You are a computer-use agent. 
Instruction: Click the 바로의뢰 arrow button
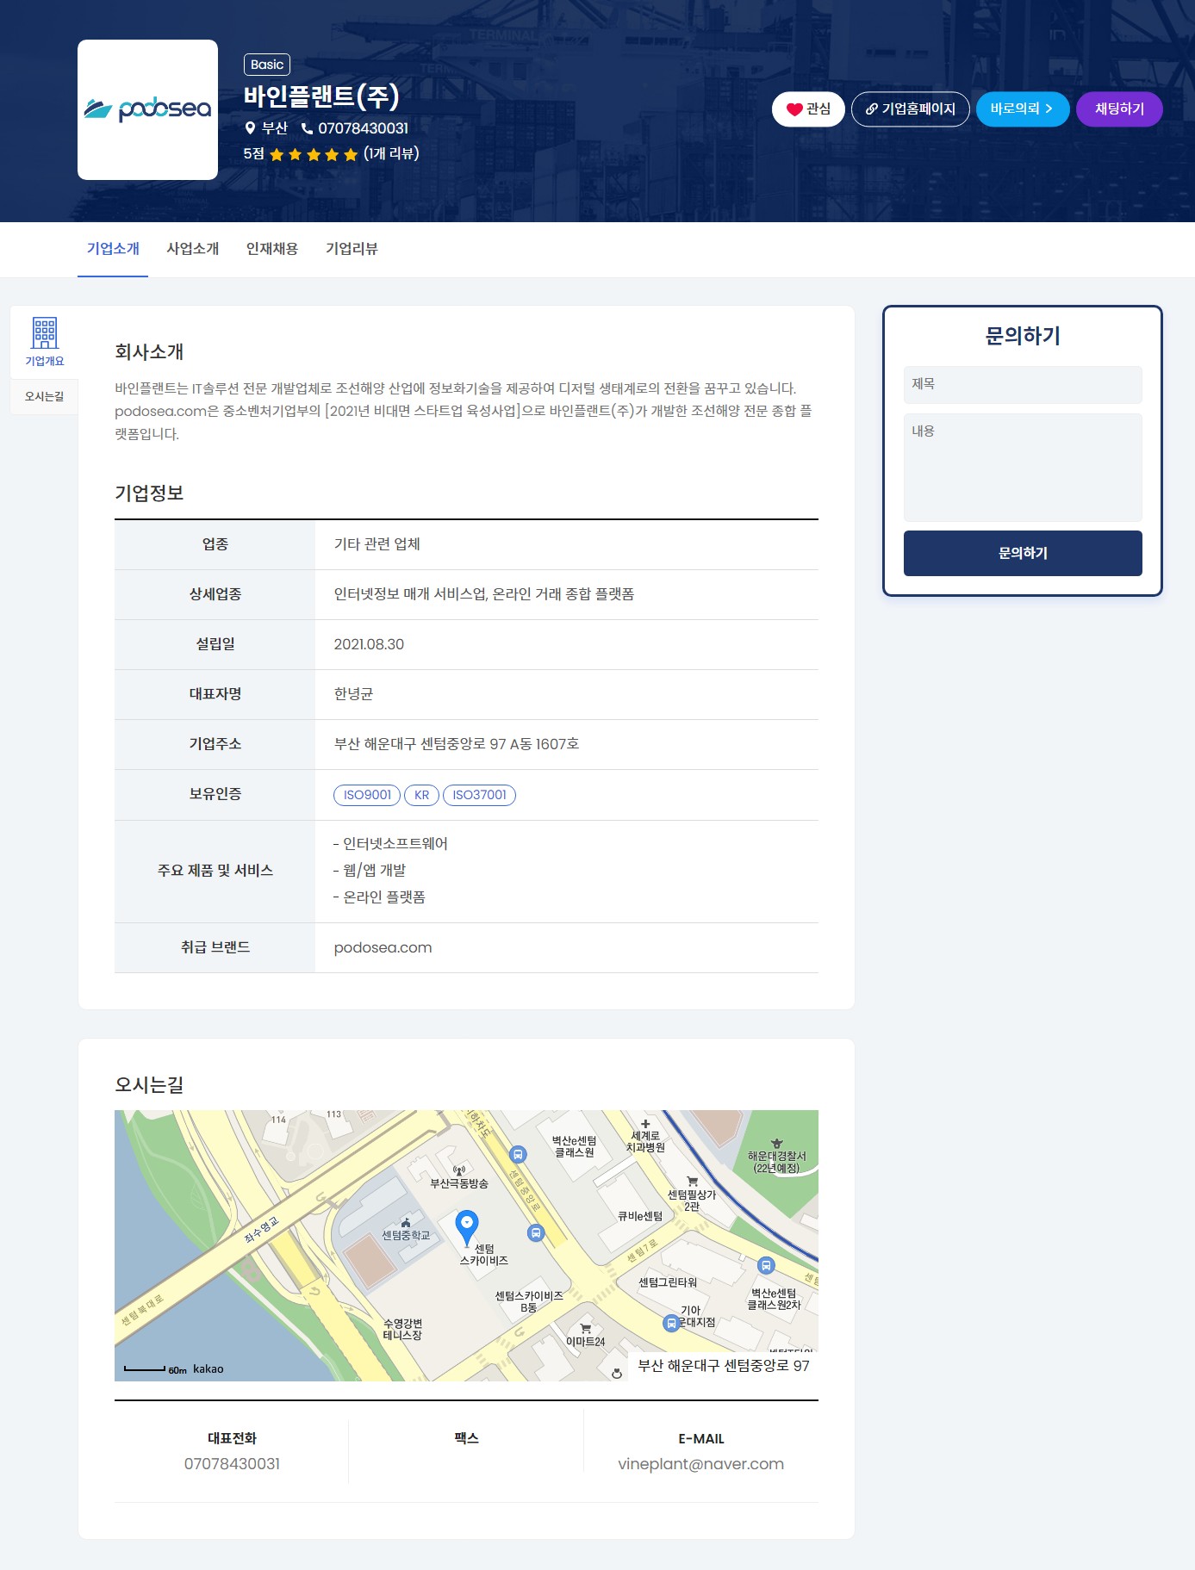(x=1022, y=109)
